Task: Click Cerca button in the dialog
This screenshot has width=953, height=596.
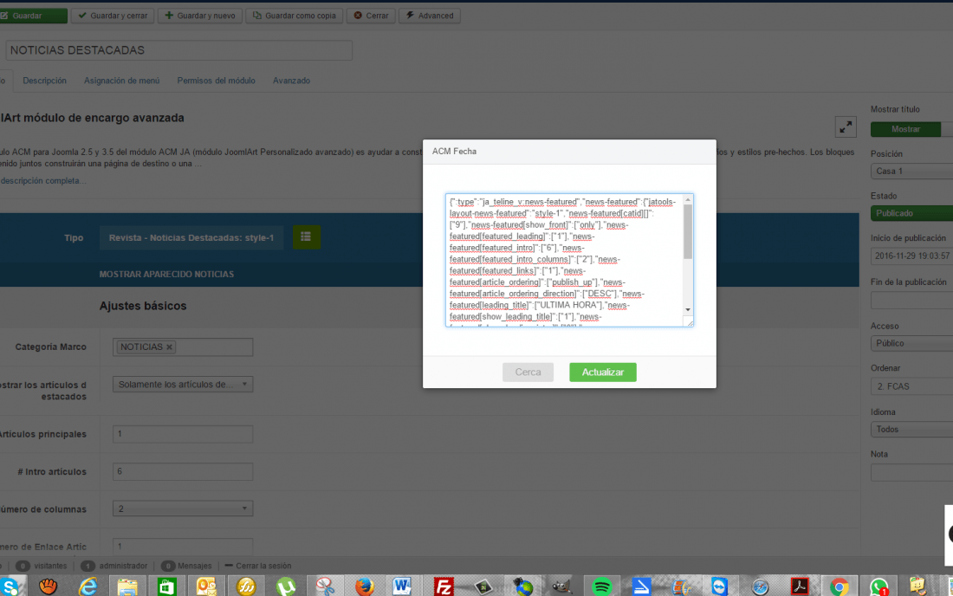Action: pyautogui.click(x=528, y=372)
